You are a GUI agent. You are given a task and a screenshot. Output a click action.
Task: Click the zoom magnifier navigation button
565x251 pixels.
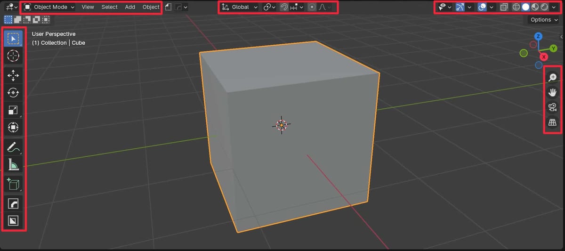coord(552,77)
